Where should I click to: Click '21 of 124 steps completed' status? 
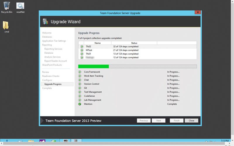tap(126, 50)
